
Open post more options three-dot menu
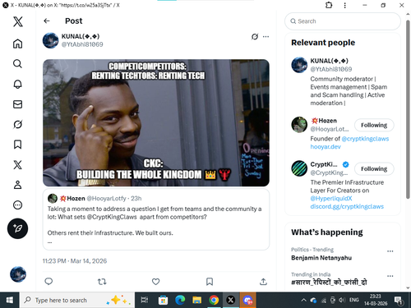click(266, 37)
